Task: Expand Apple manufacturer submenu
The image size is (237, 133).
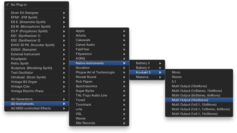Action: click(x=99, y=31)
